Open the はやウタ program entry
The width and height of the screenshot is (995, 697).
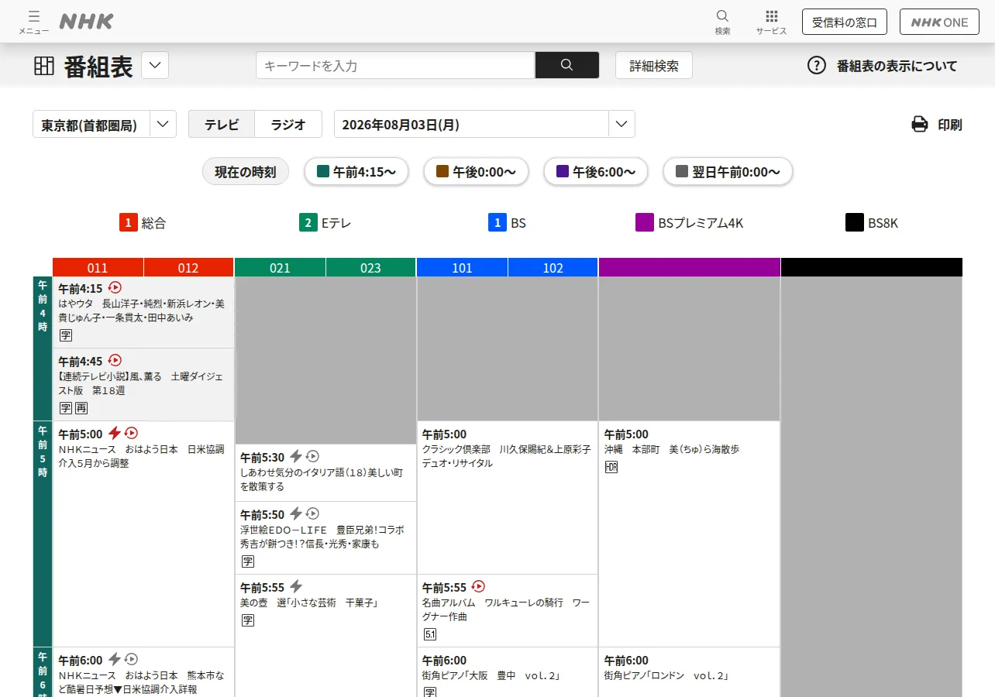click(143, 312)
